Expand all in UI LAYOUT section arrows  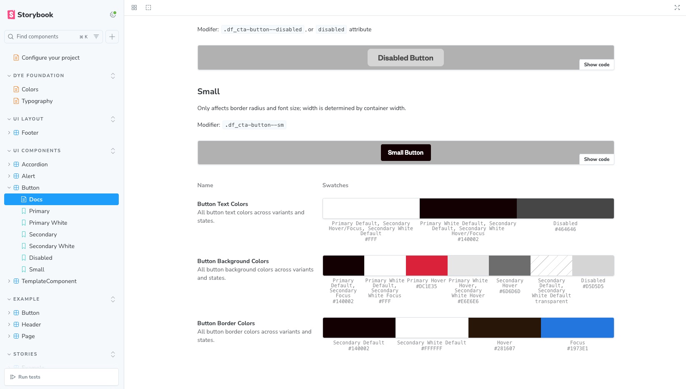(113, 119)
